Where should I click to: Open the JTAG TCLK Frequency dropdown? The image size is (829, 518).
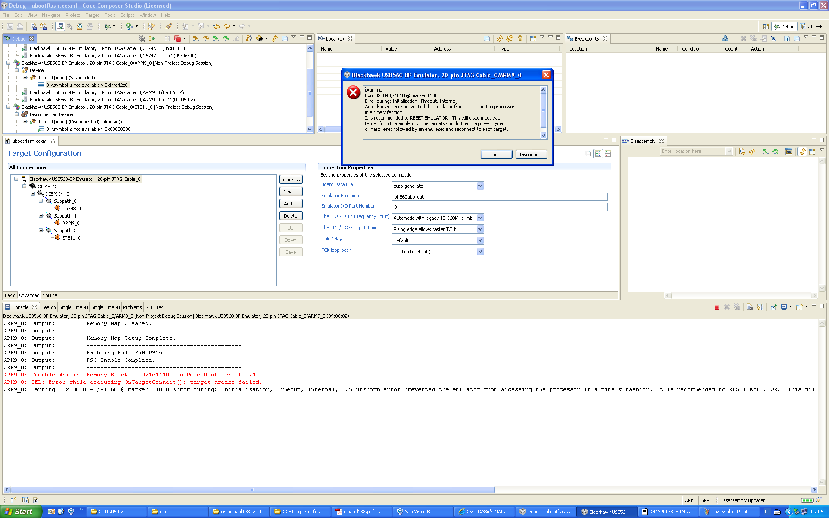(480, 218)
